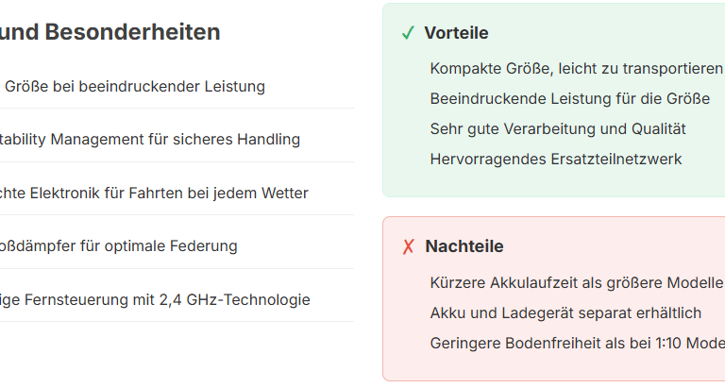Select the Vorteile heading
The image size is (725, 388).
pyautogui.click(x=456, y=33)
